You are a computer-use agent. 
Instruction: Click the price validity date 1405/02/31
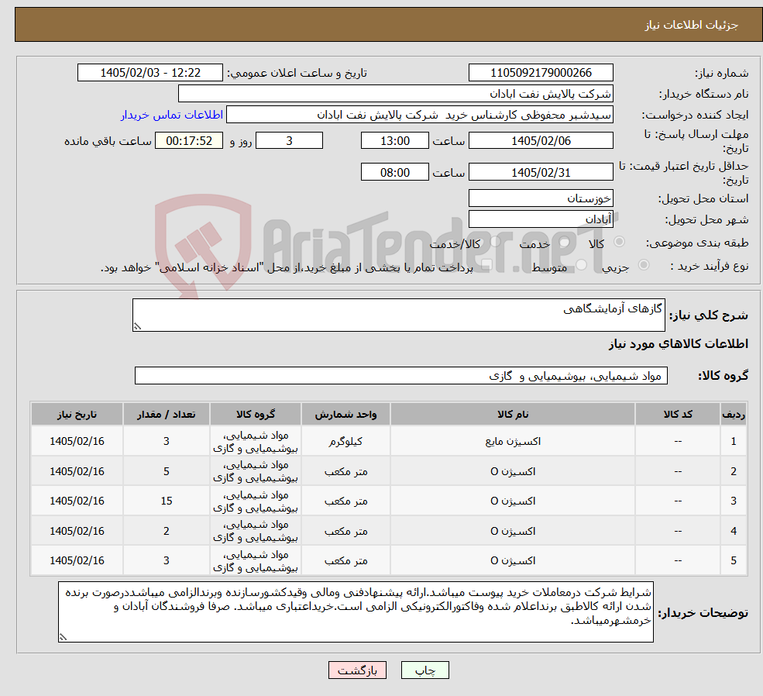click(x=541, y=172)
